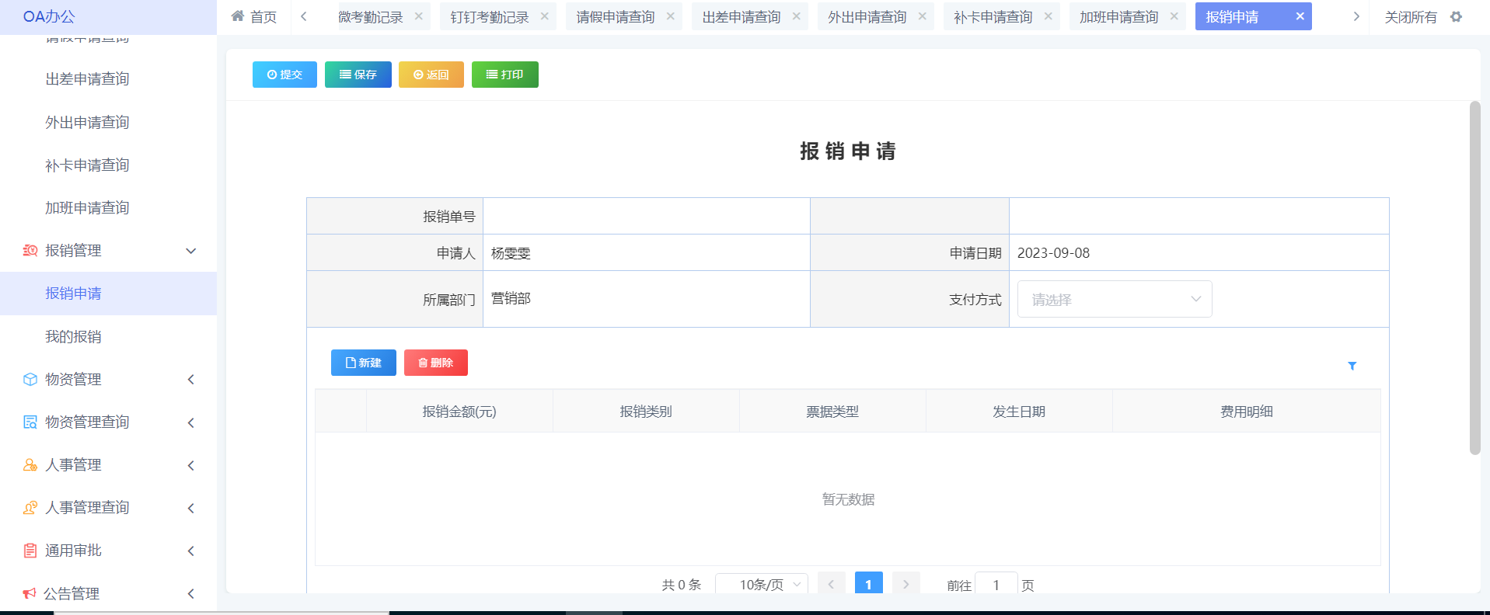1490x615 pixels.
Task: Click the vertical scrollbar on the form
Action: [1474, 278]
